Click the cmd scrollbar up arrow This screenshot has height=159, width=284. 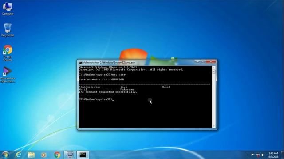click(214, 68)
